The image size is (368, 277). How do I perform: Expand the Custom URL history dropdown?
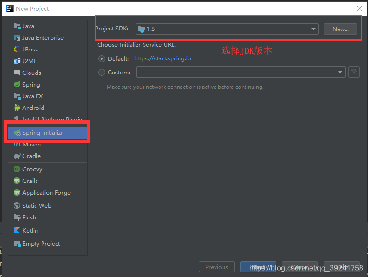coord(340,72)
